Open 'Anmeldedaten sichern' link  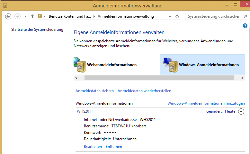(x=94, y=91)
